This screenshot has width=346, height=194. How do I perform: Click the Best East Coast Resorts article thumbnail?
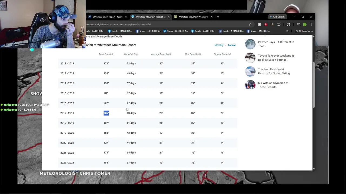click(x=250, y=71)
